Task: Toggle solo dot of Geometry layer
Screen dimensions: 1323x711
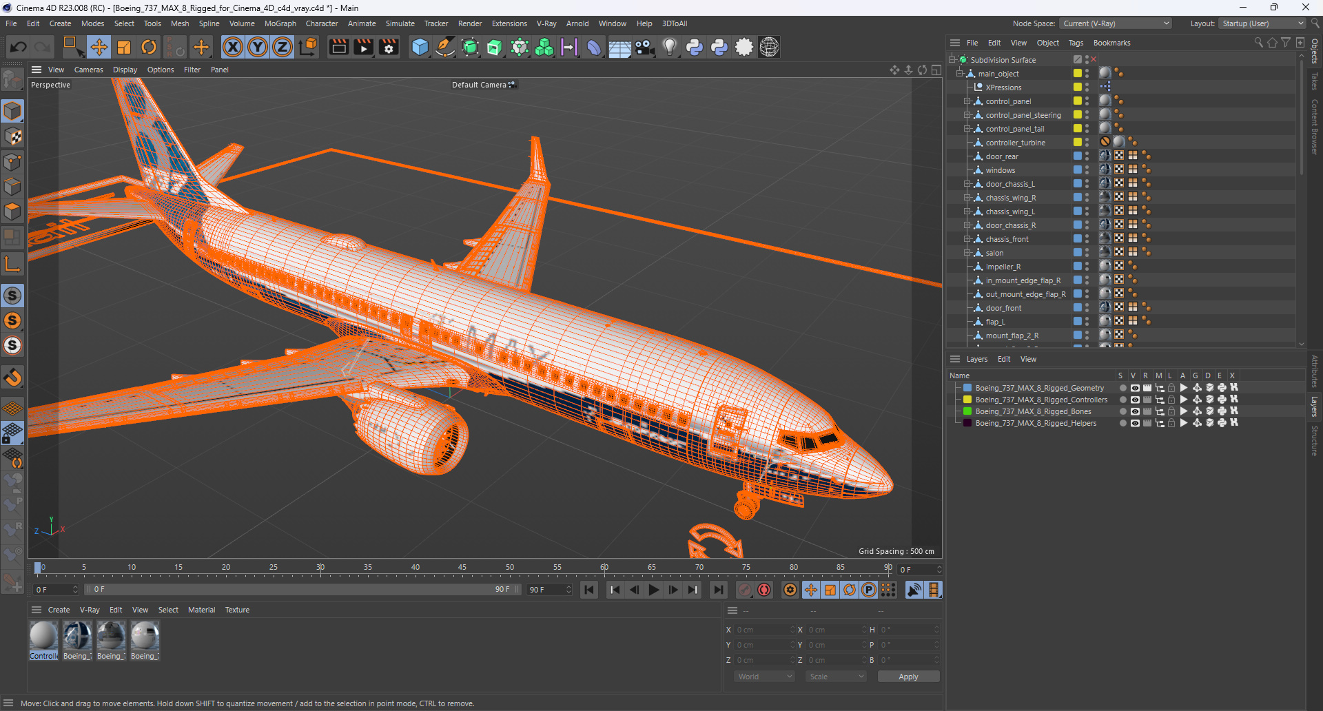Action: (1122, 388)
